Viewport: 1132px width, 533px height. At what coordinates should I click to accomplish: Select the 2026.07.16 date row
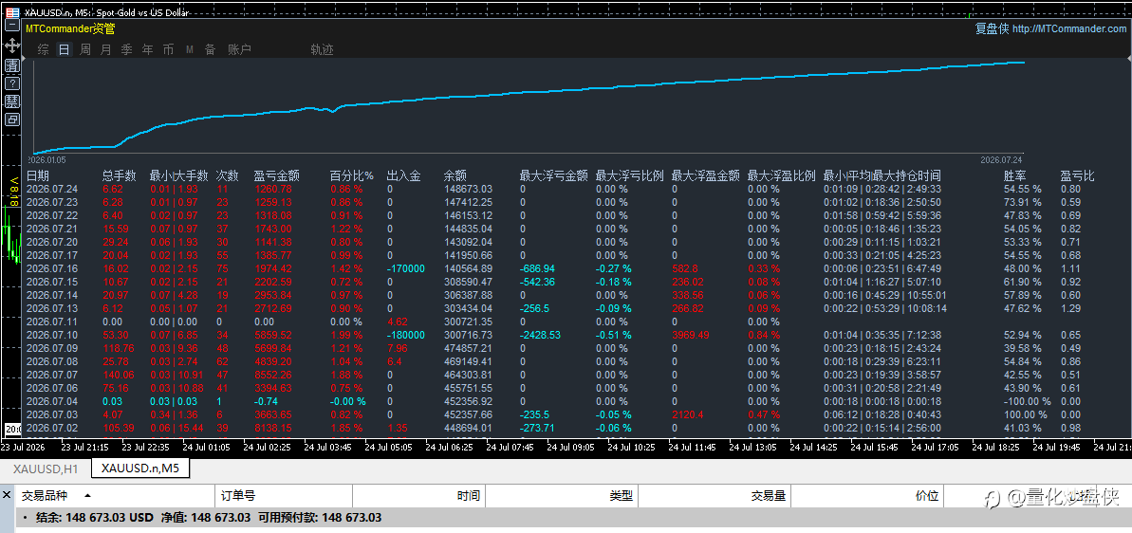[x=53, y=267]
